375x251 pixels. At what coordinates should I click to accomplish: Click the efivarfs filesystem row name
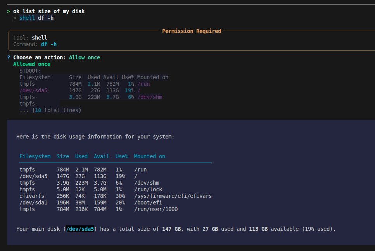(32, 196)
